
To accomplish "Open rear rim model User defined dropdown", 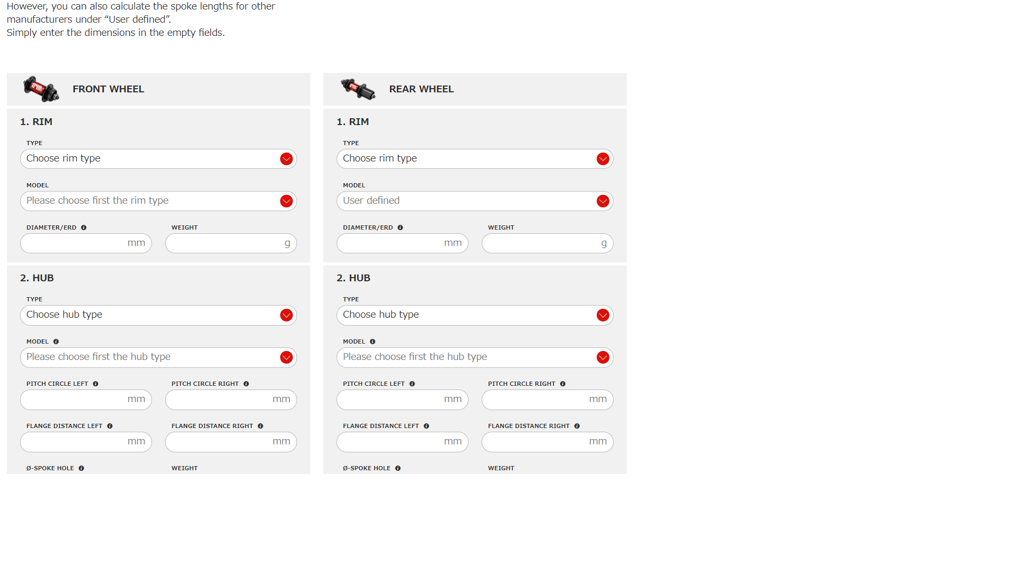I will (x=475, y=201).
